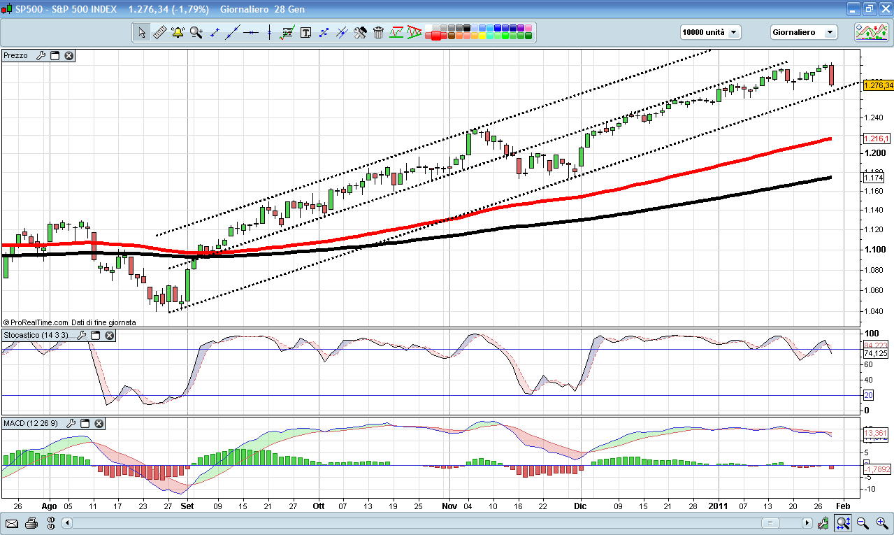Click the trash bin delete-objects icon
Screen dimensions: 894x535
[x=378, y=32]
